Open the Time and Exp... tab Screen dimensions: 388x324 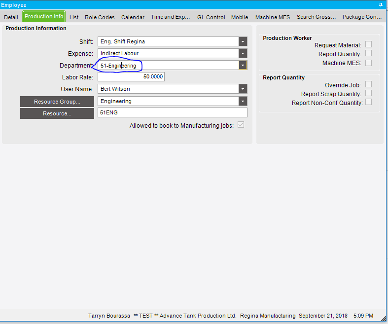pos(170,17)
